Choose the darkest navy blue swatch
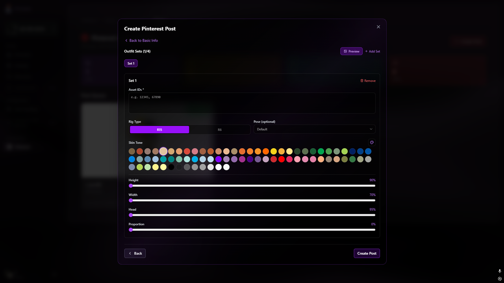The width and height of the screenshot is (504, 283). point(352,151)
